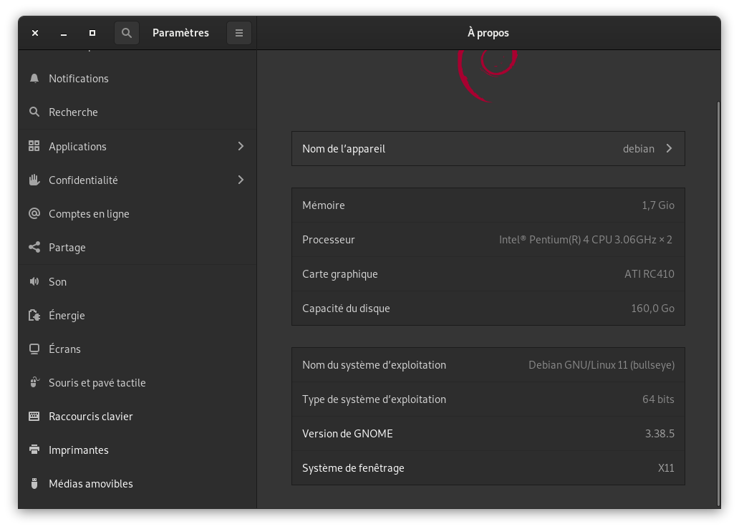The height and width of the screenshot is (529, 739).
Task: Click the Notifications bell icon
Action: tap(34, 78)
